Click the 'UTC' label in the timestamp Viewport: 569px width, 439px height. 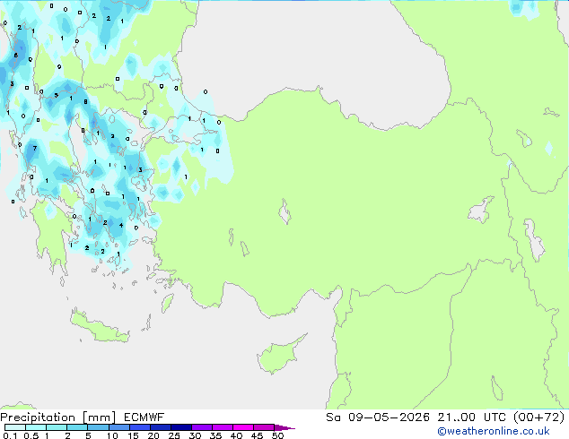[495, 417]
